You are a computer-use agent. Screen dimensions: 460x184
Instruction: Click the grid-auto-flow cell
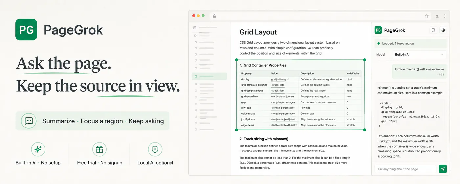(x=250, y=97)
